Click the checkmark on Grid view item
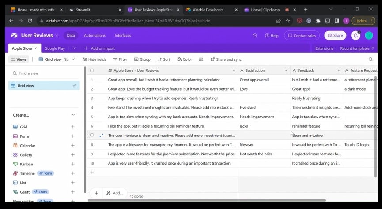The height and width of the screenshot is (209, 382). [74, 86]
